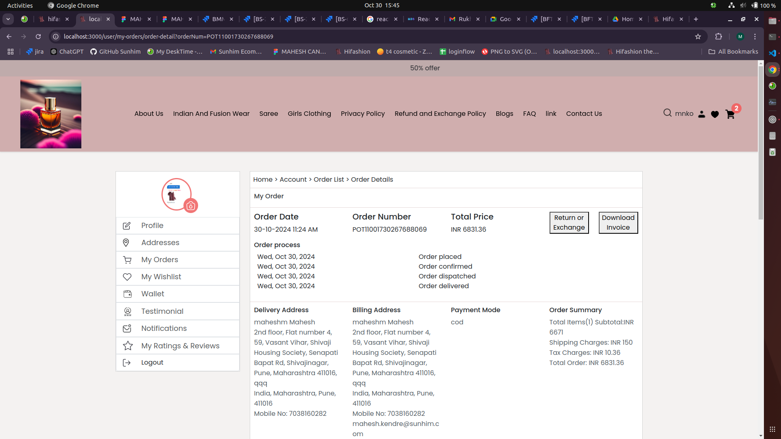Switch to the BMN browser tab
The height and width of the screenshot is (439, 781).
click(x=218, y=19)
